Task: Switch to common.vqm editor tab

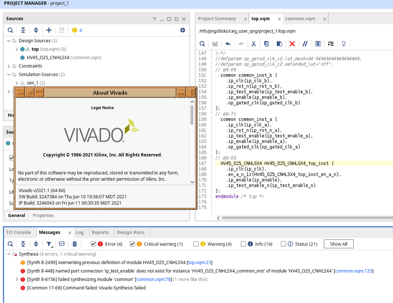Action: tap(300, 18)
